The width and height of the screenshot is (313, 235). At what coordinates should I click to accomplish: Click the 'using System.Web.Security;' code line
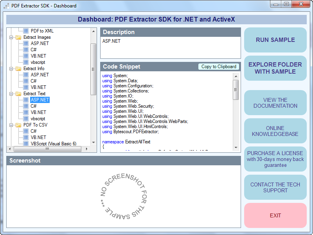[128, 106]
